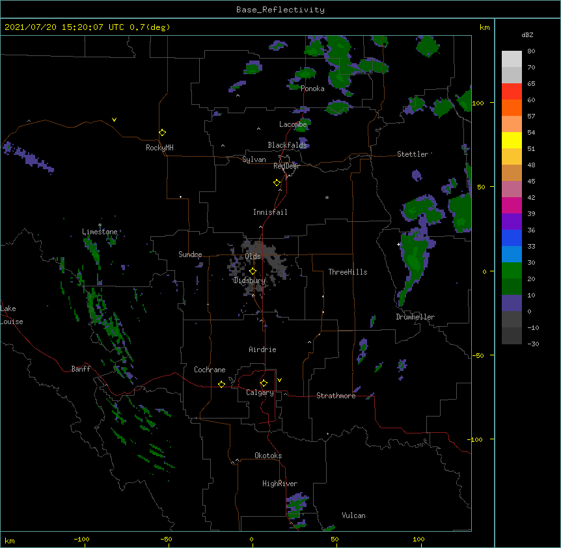Click the Cochrane map label

pyautogui.click(x=210, y=370)
